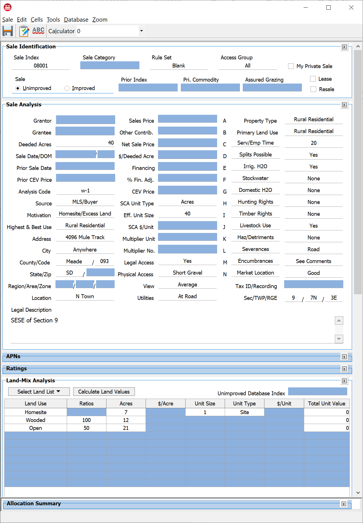The image size is (363, 523).
Task: Click the ABC spell check icon
Action: tap(38, 31)
